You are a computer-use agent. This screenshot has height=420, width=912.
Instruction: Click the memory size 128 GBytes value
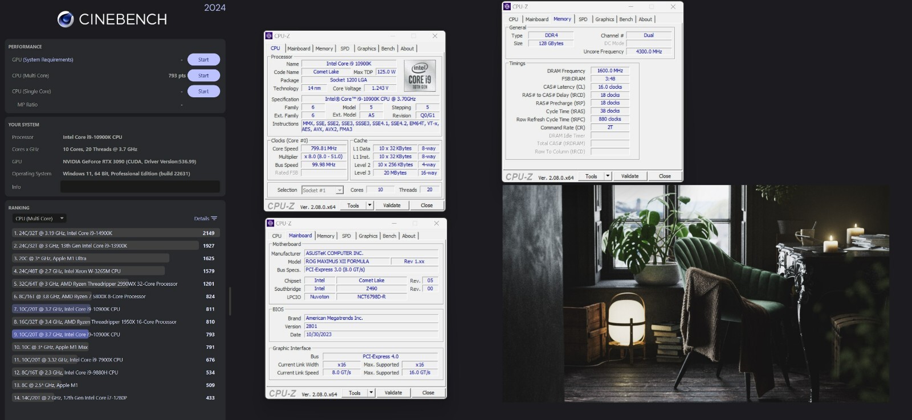(551, 43)
